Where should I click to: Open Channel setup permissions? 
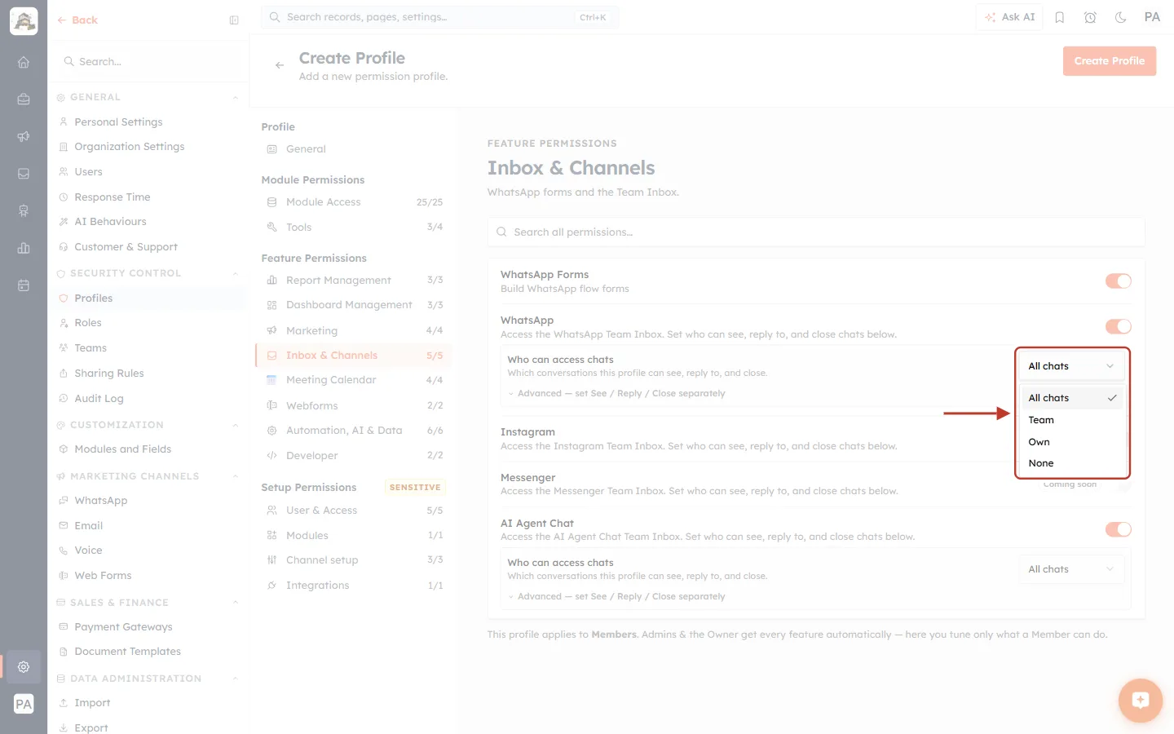(353, 560)
